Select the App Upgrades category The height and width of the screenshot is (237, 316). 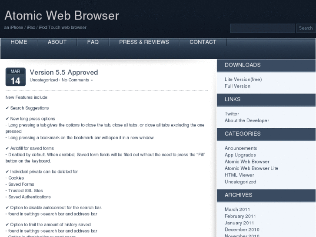[240, 155]
